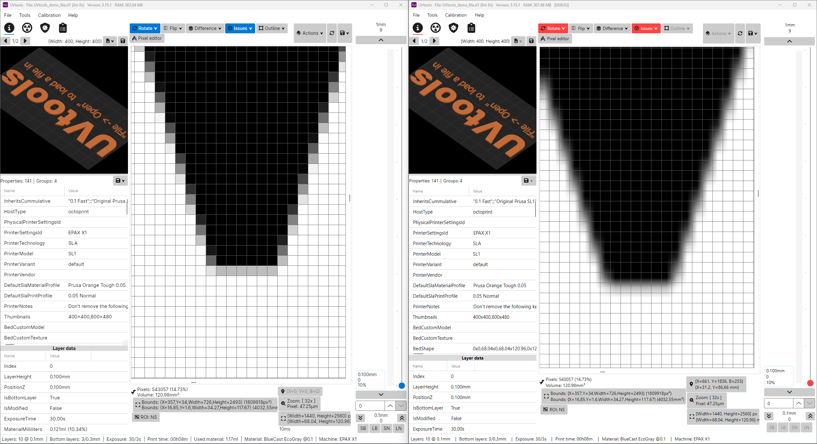The height and width of the screenshot is (444, 817).
Task: Refresh the layer preview
Action: point(332,33)
